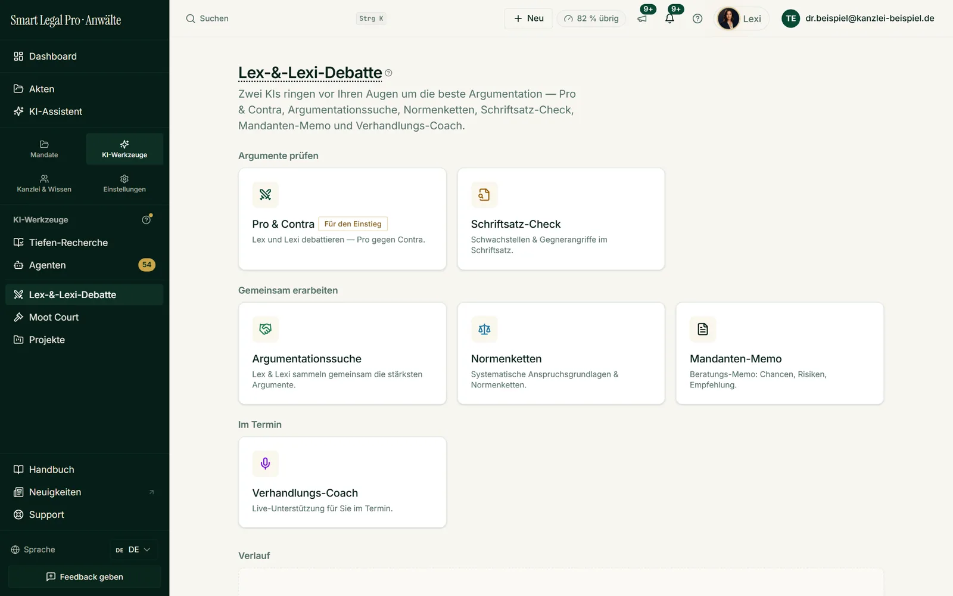Click the external link arrow next to Neuigkeiten

click(151, 492)
